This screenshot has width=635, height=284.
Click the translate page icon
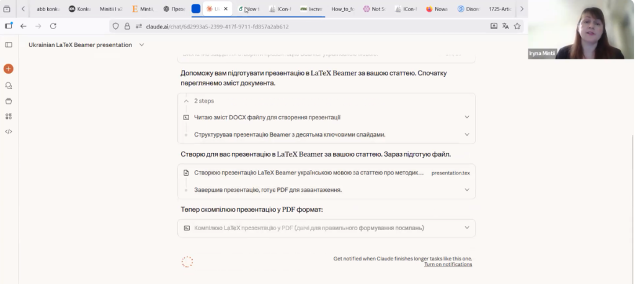(505, 26)
